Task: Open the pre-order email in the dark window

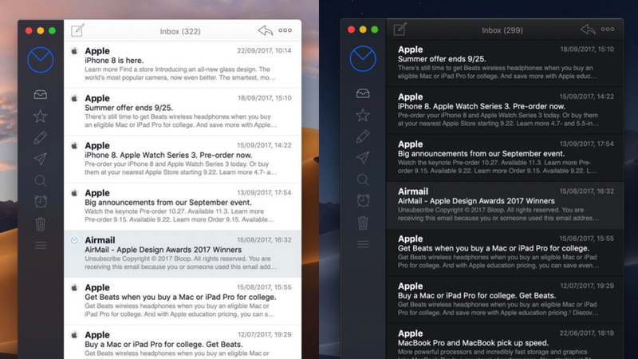Action: tap(505, 110)
